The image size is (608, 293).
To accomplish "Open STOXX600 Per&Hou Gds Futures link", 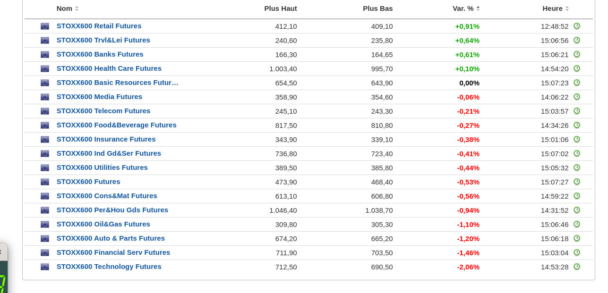I will point(112,210).
